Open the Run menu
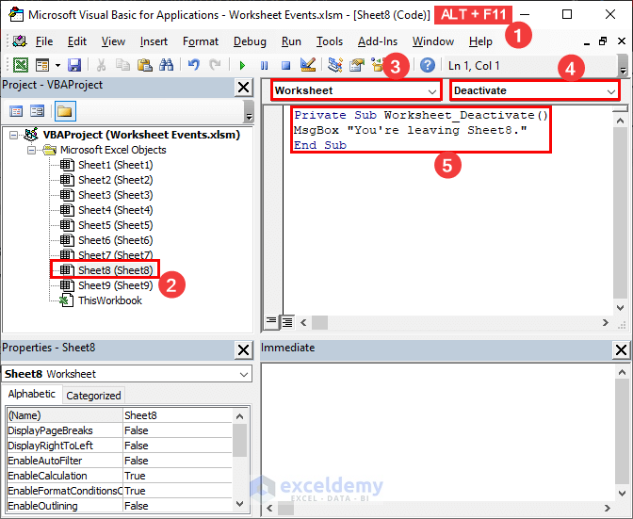This screenshot has height=519, width=633. pyautogui.click(x=291, y=41)
